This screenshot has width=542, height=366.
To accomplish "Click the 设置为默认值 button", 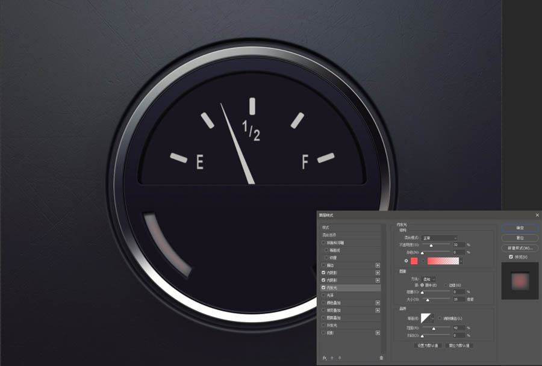I will coord(428,346).
